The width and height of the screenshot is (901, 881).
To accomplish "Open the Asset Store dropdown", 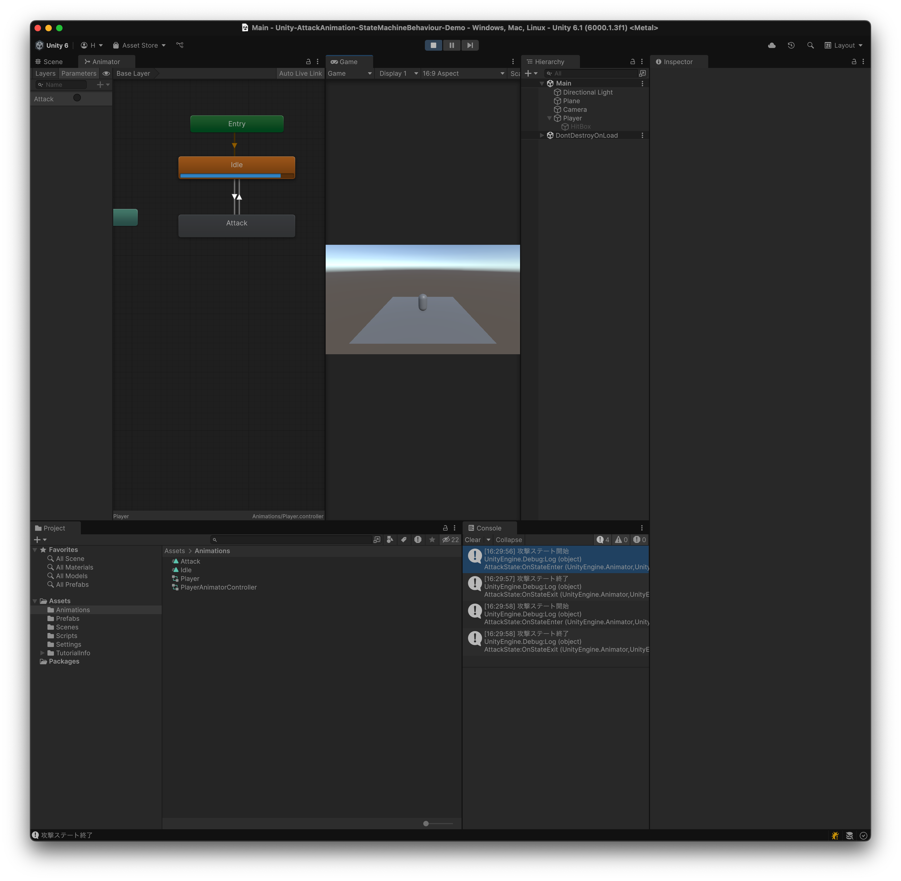I will (139, 45).
